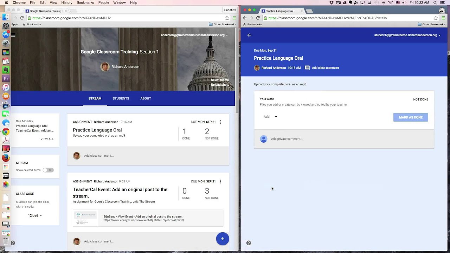Open Evernote from the dock
The image size is (450, 253).
[6, 70]
